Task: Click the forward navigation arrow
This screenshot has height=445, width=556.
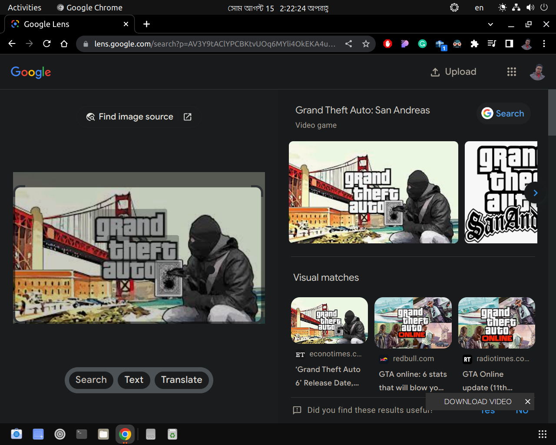Action: click(x=29, y=43)
